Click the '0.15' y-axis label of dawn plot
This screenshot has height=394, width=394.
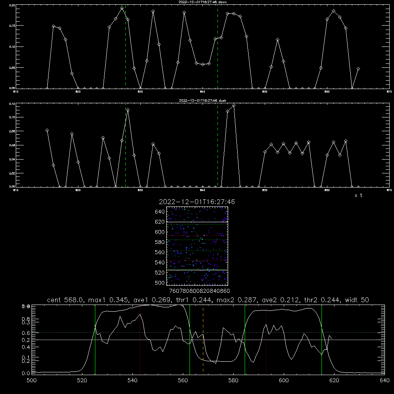pos(12,26)
